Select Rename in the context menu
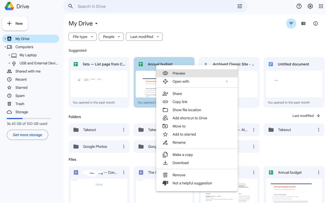The height and width of the screenshot is (203, 326). click(x=197, y=142)
